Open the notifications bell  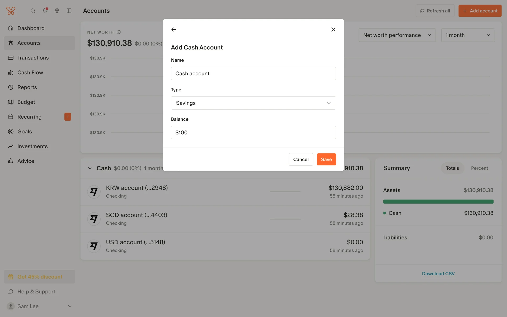click(x=45, y=11)
